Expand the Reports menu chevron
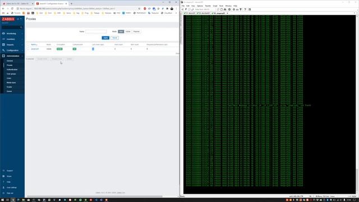359x202 pixels. point(22,45)
